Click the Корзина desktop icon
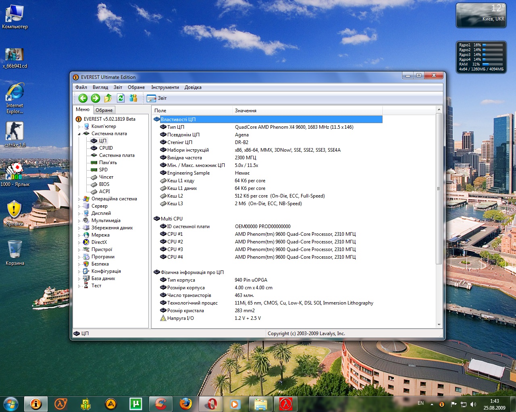This screenshot has height=412, width=516. click(15, 253)
